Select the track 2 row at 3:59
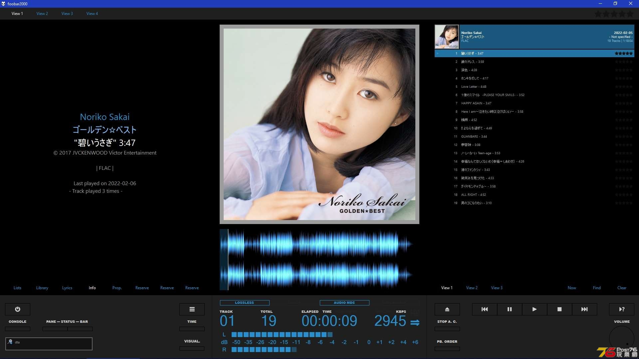Viewport: 639px width, 359px height. [x=534, y=61]
